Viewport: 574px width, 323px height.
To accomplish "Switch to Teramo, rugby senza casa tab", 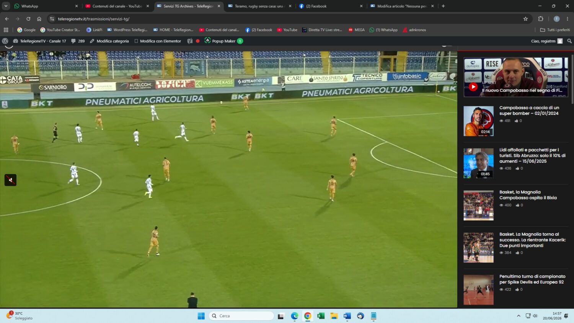I will coord(259,6).
